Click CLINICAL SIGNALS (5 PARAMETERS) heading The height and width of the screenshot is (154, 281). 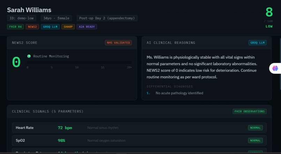tap(48, 111)
